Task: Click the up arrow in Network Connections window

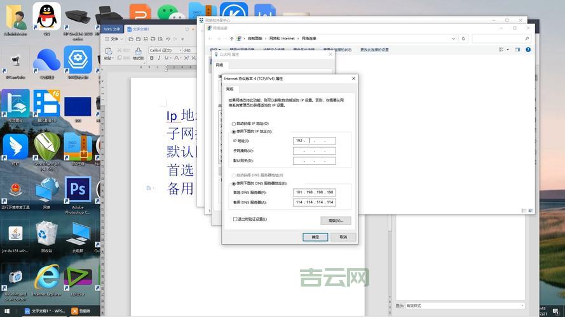Action: (232, 39)
